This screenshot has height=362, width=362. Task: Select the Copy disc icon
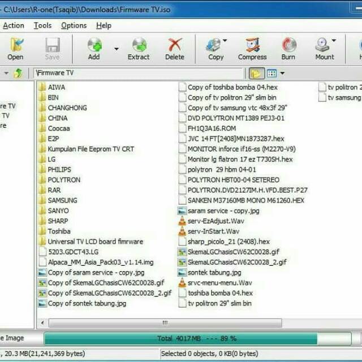(214, 48)
